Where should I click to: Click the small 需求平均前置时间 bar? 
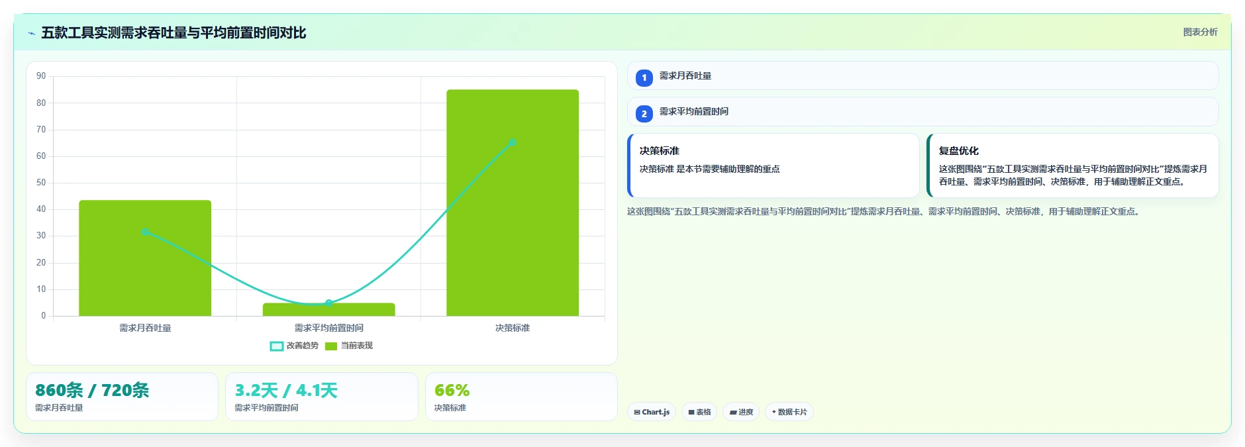point(328,309)
